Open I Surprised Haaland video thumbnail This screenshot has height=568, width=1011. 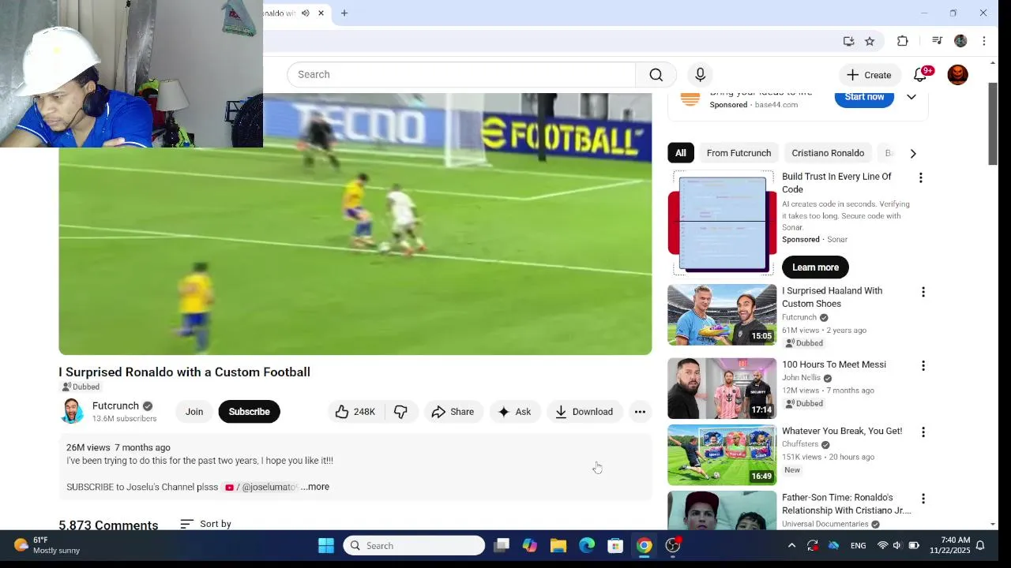tap(722, 315)
